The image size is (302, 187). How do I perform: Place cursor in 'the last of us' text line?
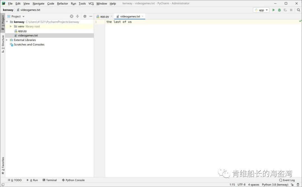point(119,22)
